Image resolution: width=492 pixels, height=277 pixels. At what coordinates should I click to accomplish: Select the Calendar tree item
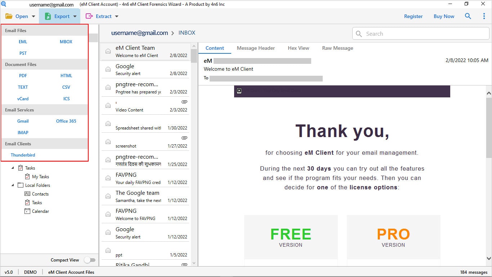(40, 211)
